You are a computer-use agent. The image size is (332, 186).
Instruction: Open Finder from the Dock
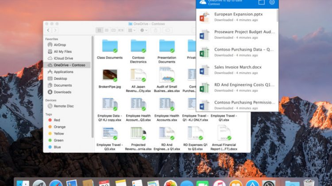click(x=23, y=183)
